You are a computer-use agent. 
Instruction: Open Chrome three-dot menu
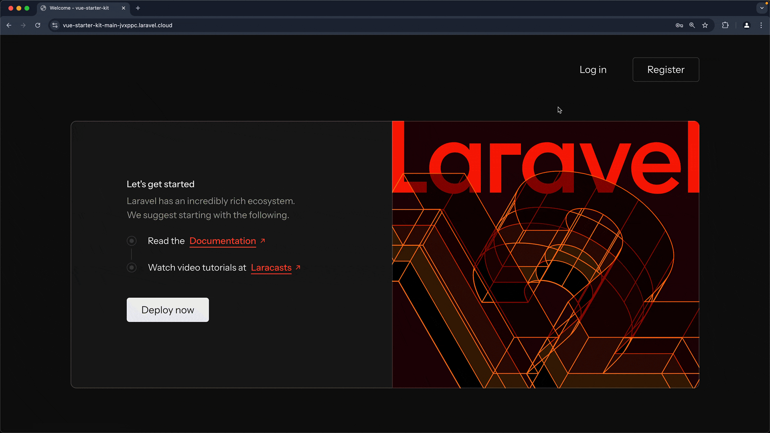761,25
